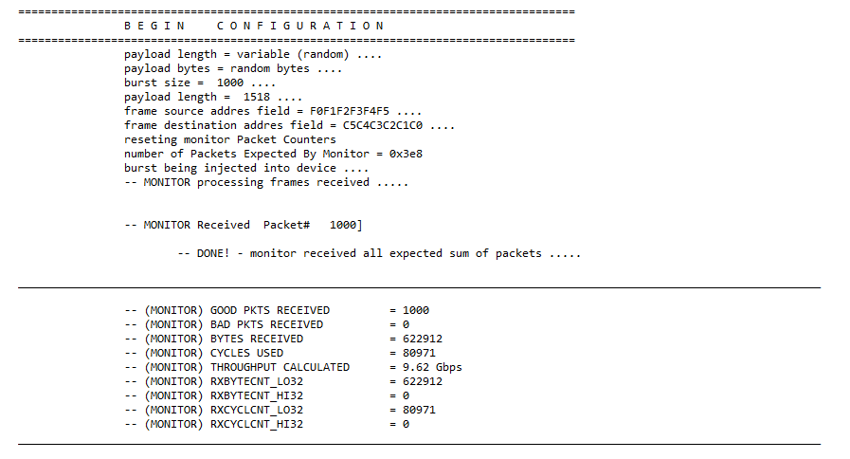Click the BYTES RECEIVED label
This screenshot has height=459, width=850.
(x=257, y=339)
